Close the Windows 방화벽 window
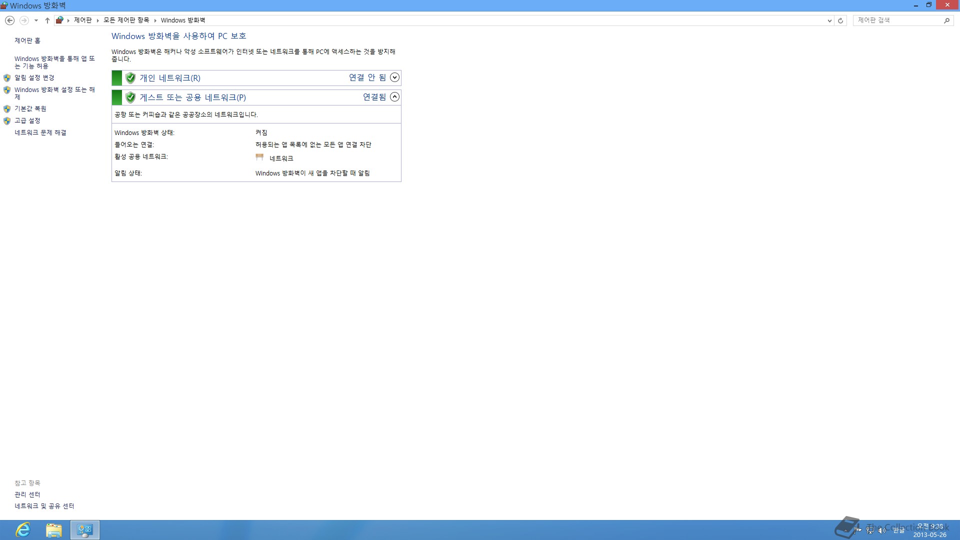960x540 pixels. tap(947, 5)
